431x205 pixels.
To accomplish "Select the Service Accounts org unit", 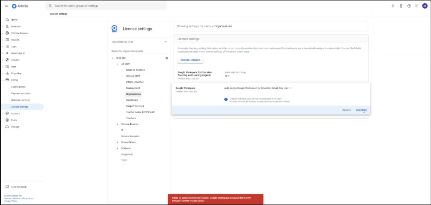I will pyautogui.click(x=130, y=136).
